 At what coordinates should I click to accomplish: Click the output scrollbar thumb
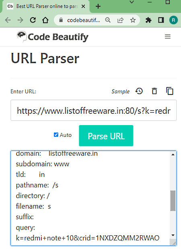(173, 201)
